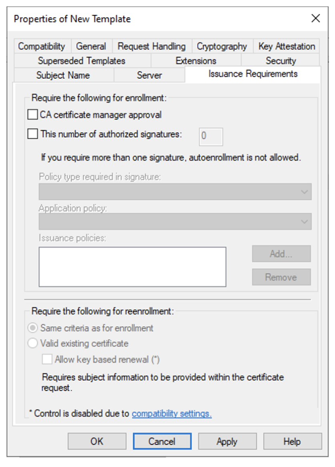
Task: Open the Key Attestation tab
Action: (287, 46)
